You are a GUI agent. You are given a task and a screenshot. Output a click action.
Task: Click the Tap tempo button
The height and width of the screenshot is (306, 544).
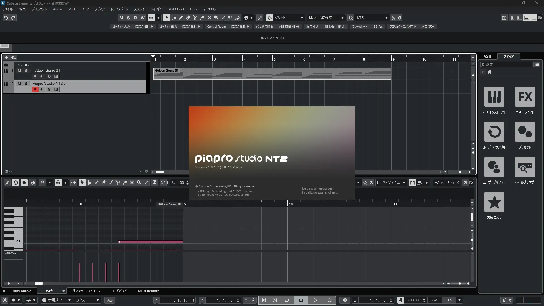pos(449,300)
